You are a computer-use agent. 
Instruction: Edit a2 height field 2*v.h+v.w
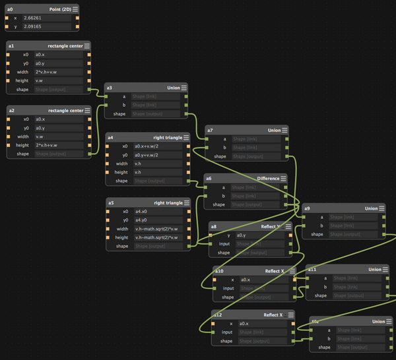tap(59, 145)
